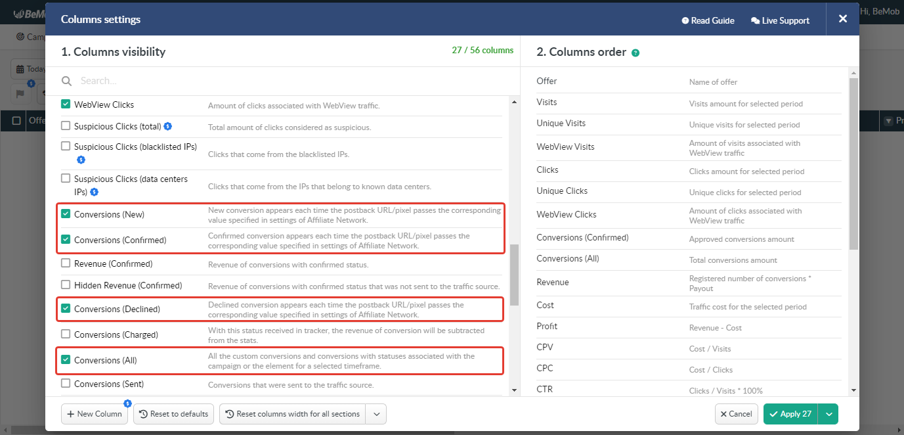Uncheck the WebView Clicks visibility checkbox
904x435 pixels.
(65, 104)
